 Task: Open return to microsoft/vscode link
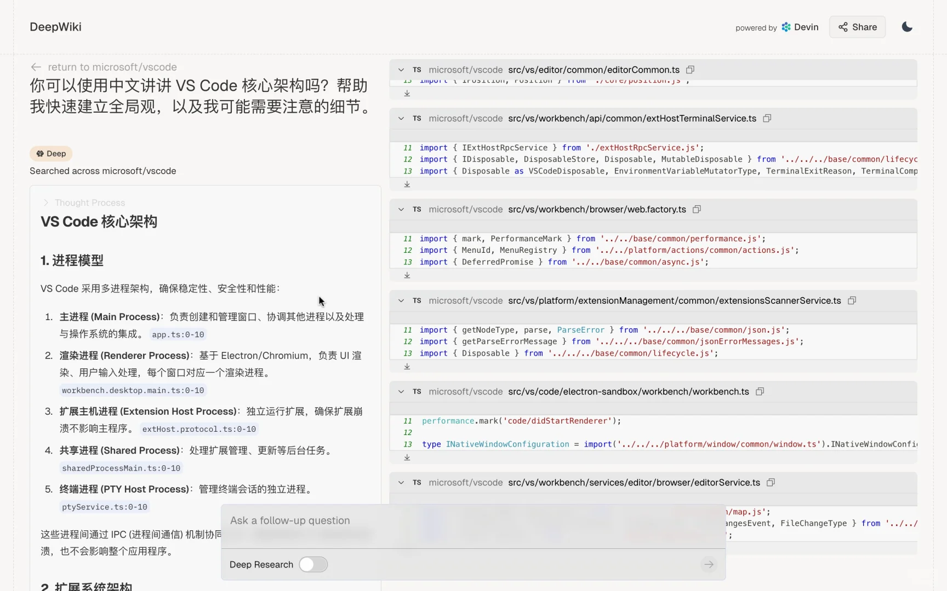(112, 67)
